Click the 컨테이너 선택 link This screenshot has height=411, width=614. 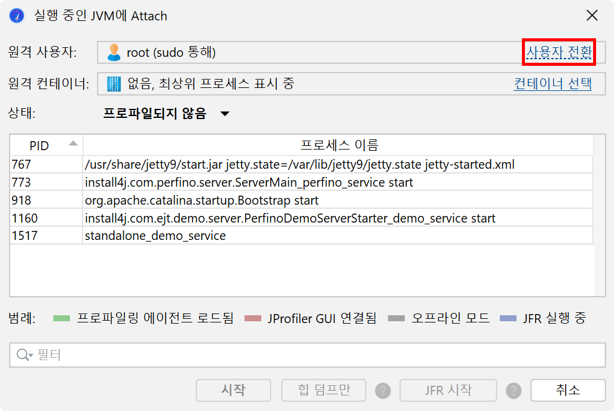click(x=552, y=83)
